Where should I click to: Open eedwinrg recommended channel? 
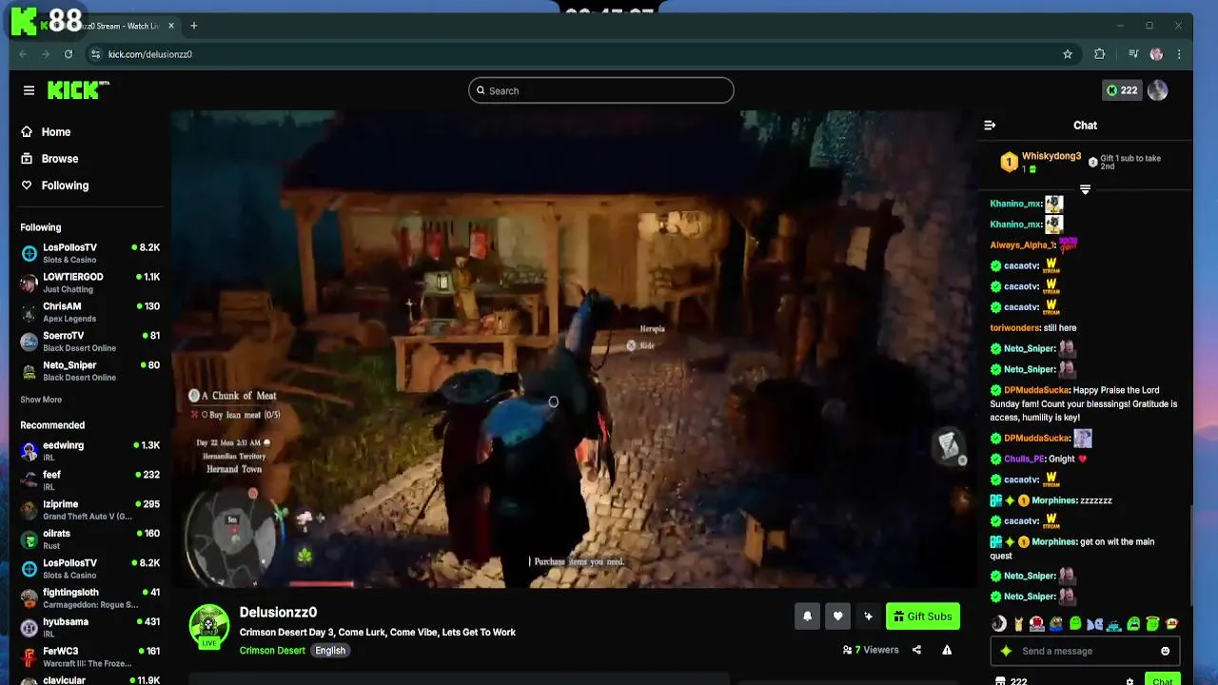(89, 451)
